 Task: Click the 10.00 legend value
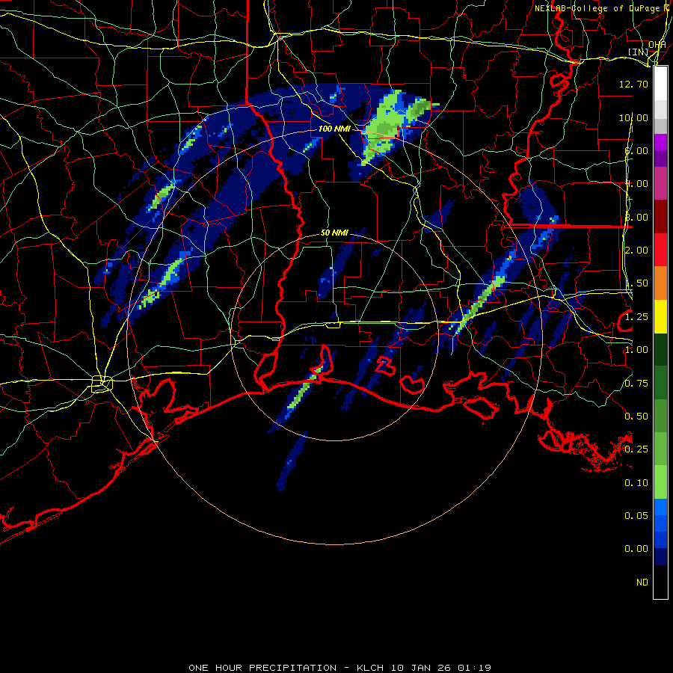633,117
